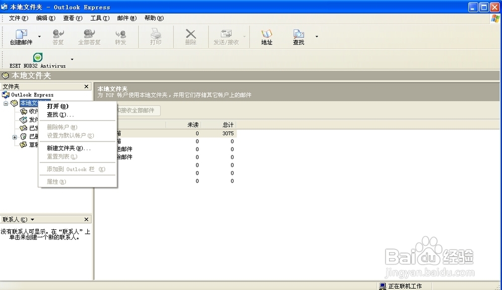This screenshot has width=502, height=290.
Task: Open the ESET NOD32 toolbar dropdown arrow
Action: click(71, 59)
